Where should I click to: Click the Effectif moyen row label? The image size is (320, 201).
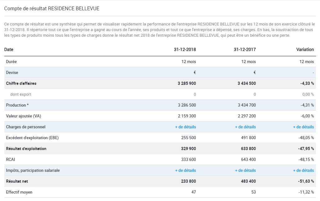pos(19,192)
